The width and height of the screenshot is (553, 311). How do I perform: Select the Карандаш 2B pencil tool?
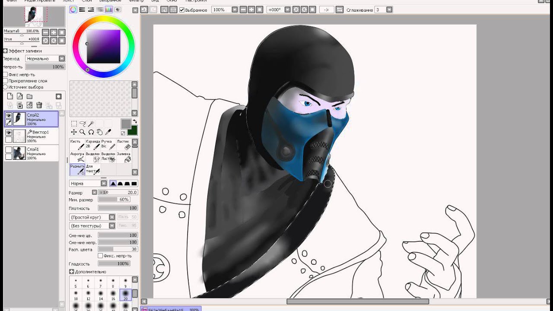coord(92,144)
